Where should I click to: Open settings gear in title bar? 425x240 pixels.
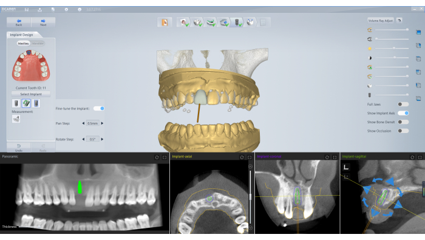(x=66, y=10)
